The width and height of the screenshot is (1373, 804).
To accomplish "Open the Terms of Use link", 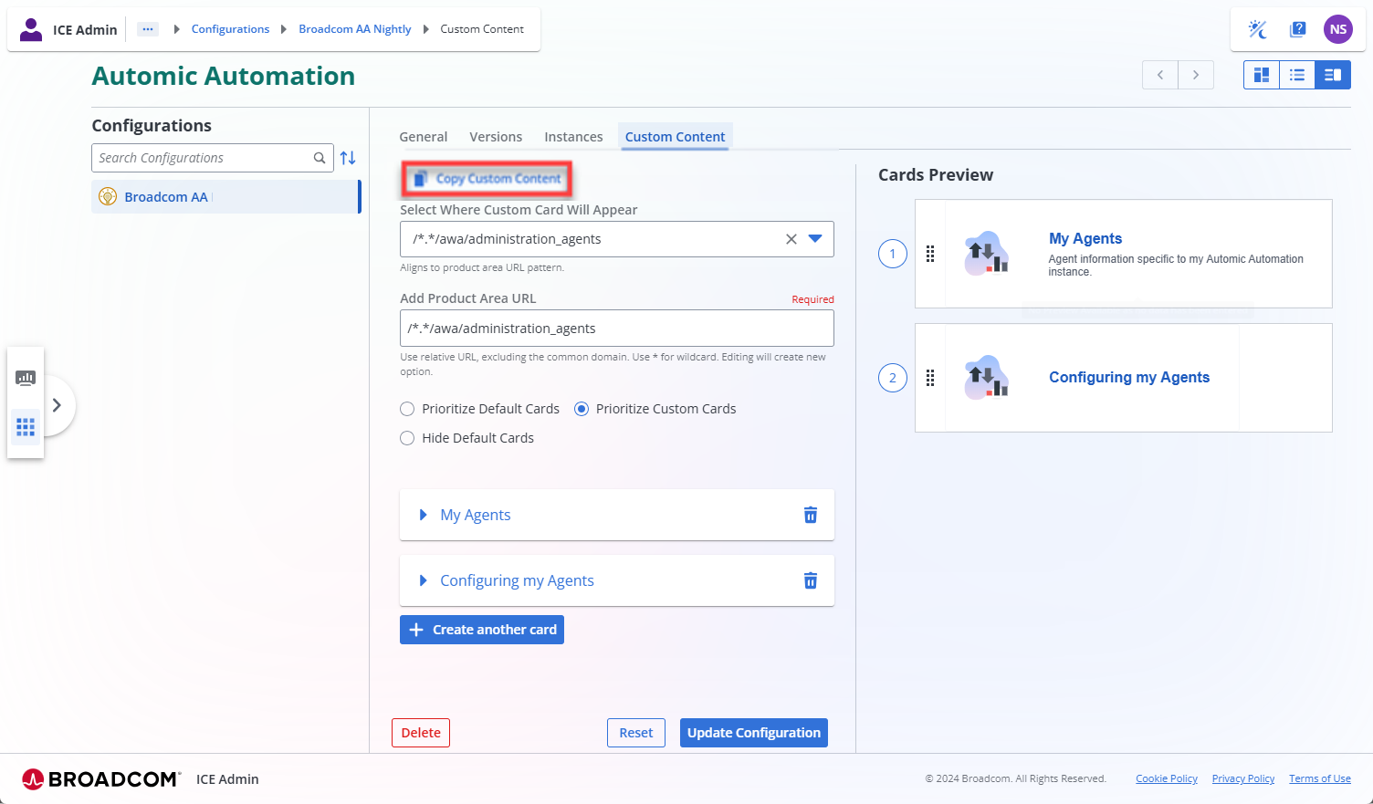I will click(x=1320, y=778).
